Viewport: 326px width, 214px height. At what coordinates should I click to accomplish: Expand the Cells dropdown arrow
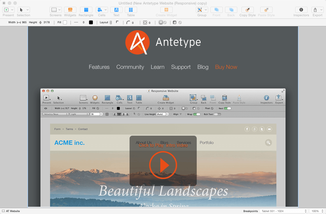click(105, 10)
